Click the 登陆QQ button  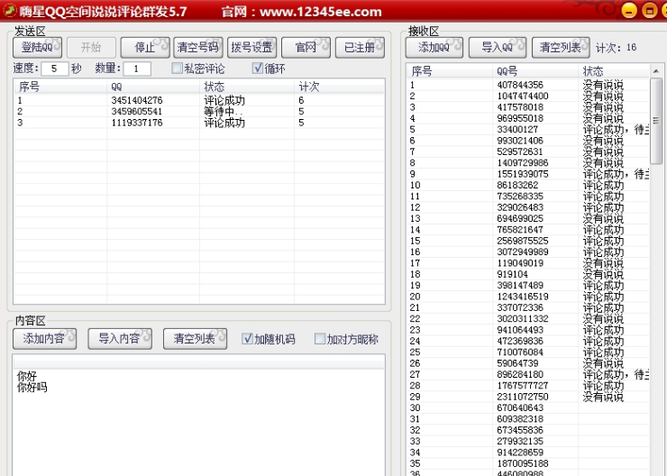click(x=38, y=47)
